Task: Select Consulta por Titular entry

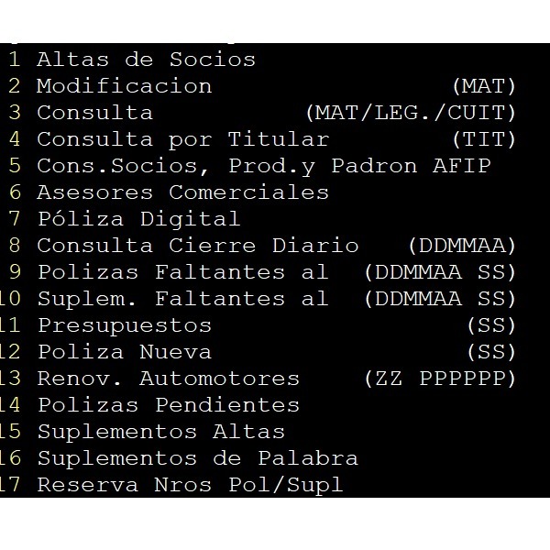Action: click(x=183, y=139)
